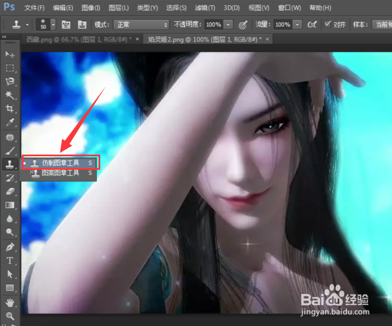Choose 仿制图章工具 from the flyout

(59, 163)
